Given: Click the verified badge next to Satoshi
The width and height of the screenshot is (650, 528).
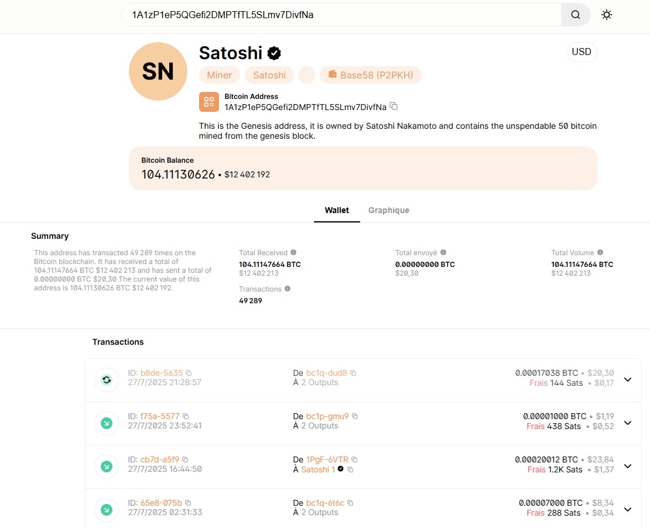Looking at the screenshot, I should pyautogui.click(x=274, y=53).
